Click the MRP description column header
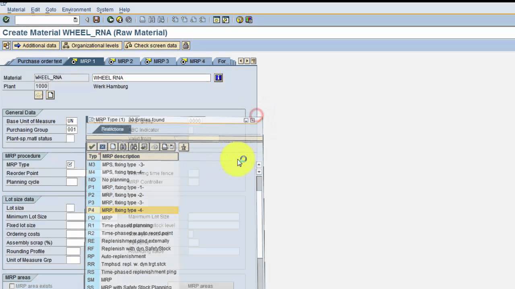This screenshot has height=289, width=515. [139, 157]
